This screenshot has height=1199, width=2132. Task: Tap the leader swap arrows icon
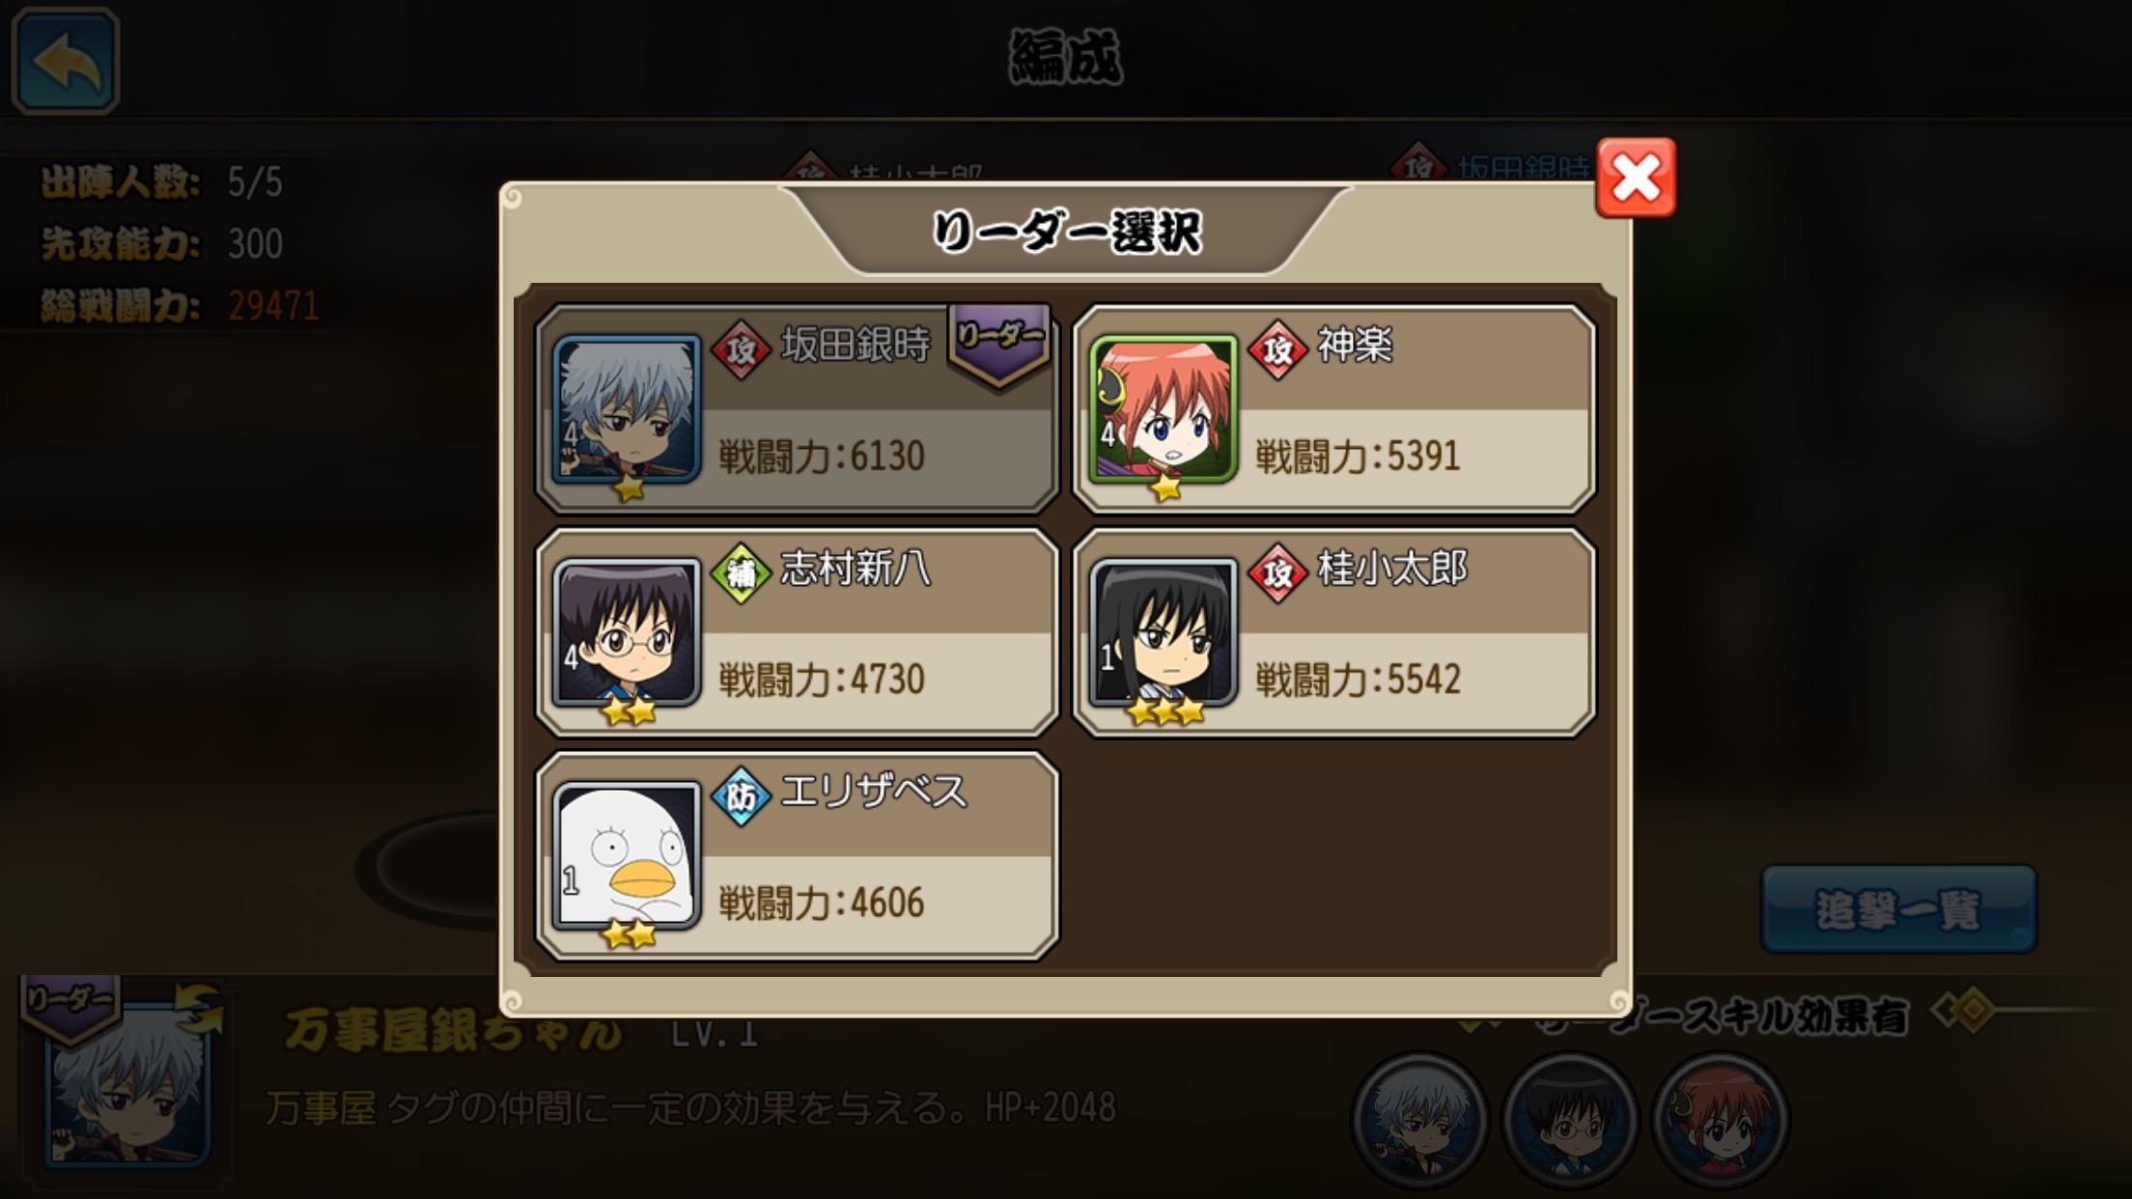(x=198, y=1011)
